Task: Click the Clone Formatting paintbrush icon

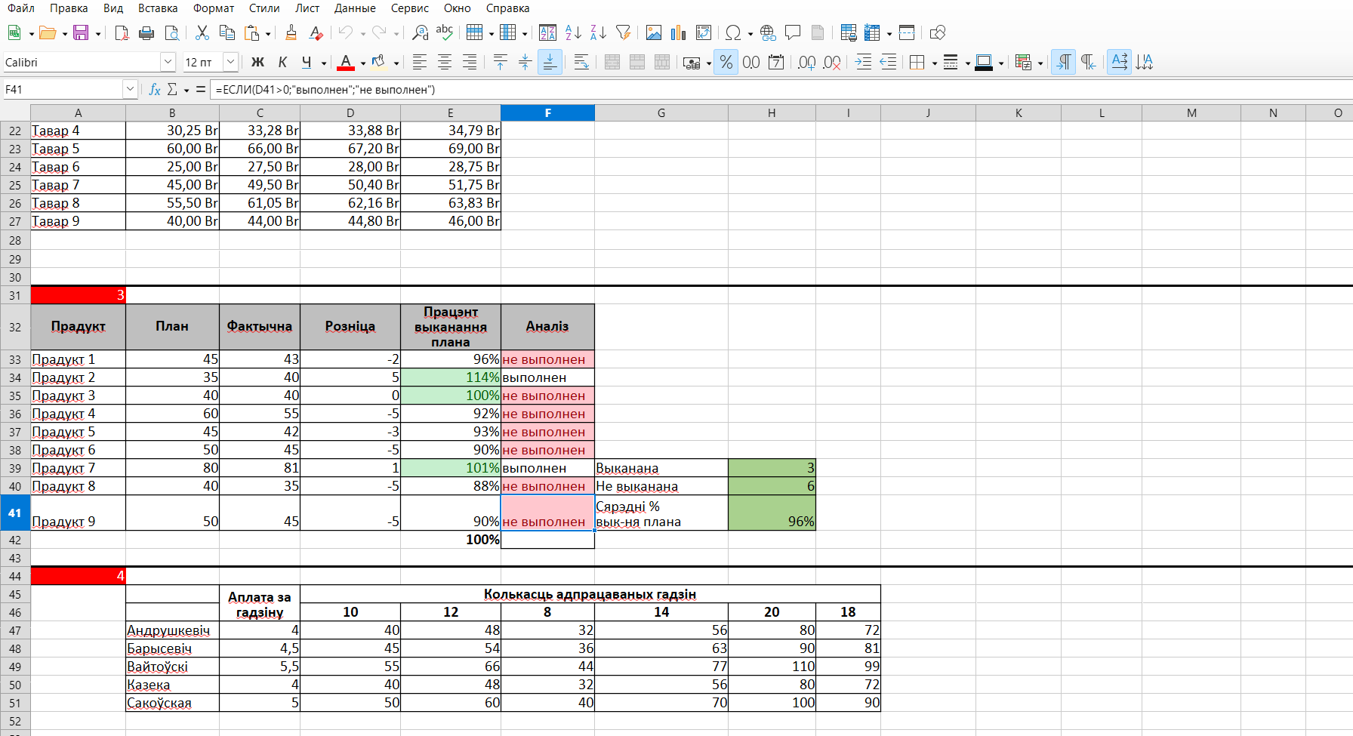Action: click(291, 32)
